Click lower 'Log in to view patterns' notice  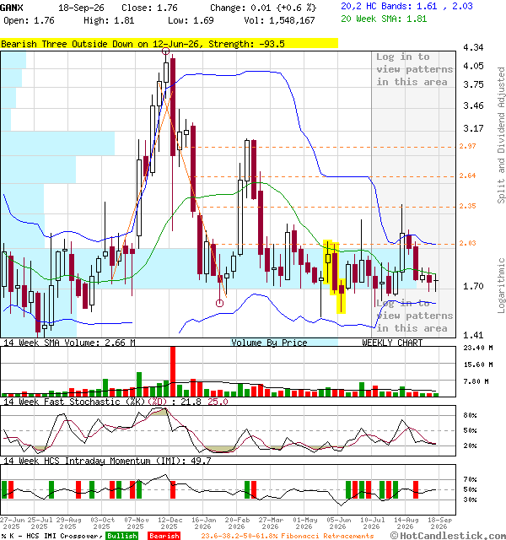[x=414, y=316]
